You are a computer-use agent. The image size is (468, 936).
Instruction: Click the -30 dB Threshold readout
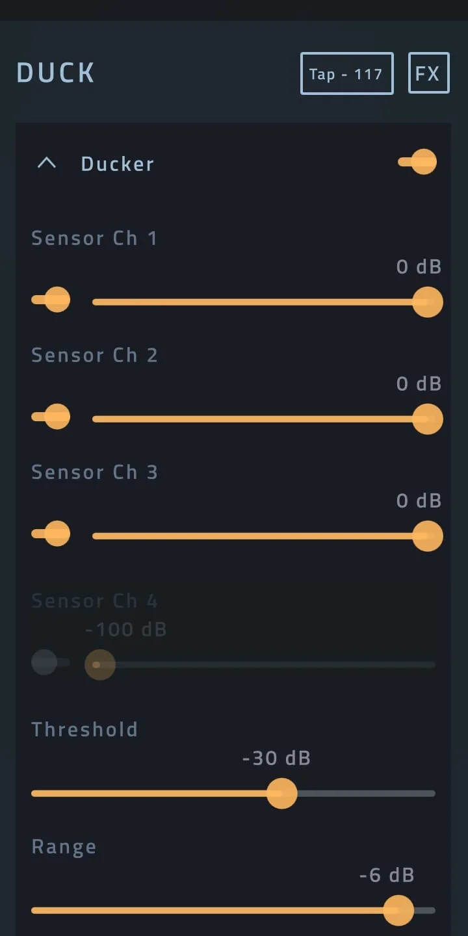(x=276, y=758)
